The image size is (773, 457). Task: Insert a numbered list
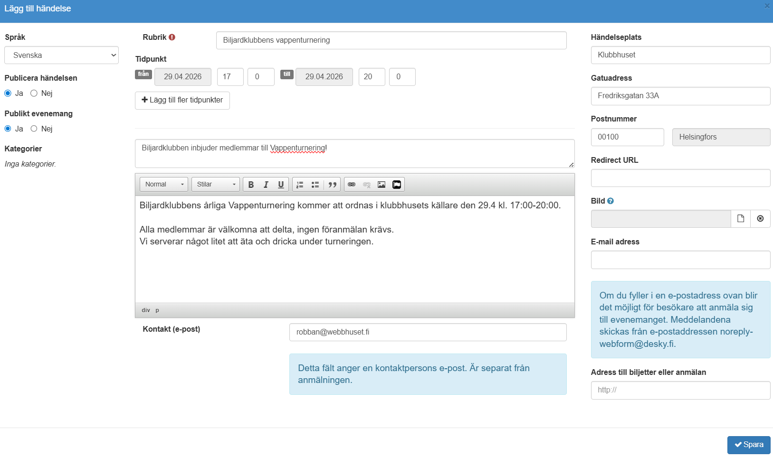point(300,185)
